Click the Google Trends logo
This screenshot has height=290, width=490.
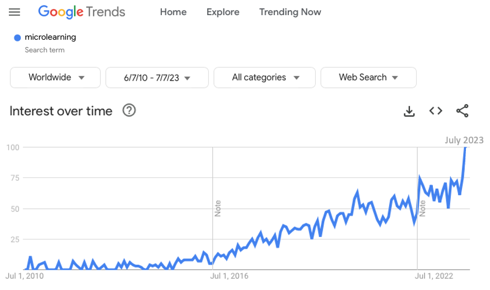[82, 12]
